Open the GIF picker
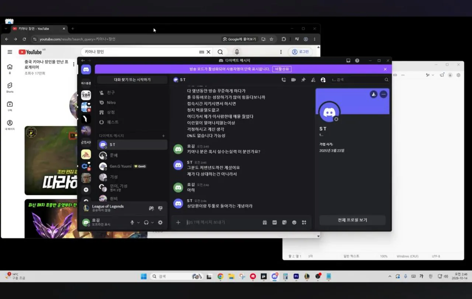This screenshot has height=299, width=472. coord(274,222)
